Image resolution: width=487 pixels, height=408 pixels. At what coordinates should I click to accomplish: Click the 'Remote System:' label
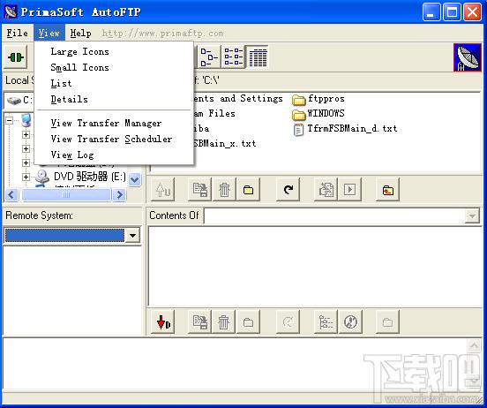point(39,215)
